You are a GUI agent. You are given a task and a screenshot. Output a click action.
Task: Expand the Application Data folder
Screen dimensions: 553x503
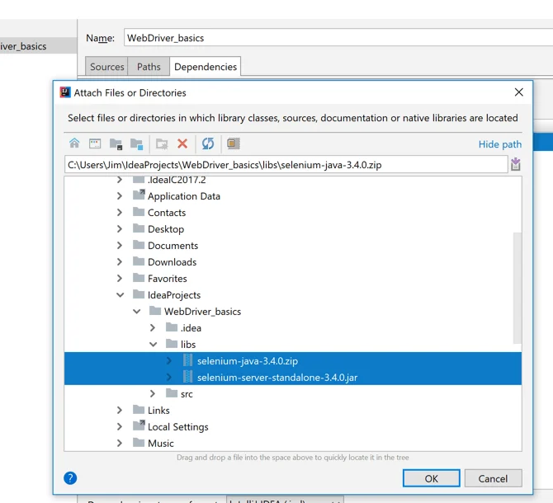120,196
